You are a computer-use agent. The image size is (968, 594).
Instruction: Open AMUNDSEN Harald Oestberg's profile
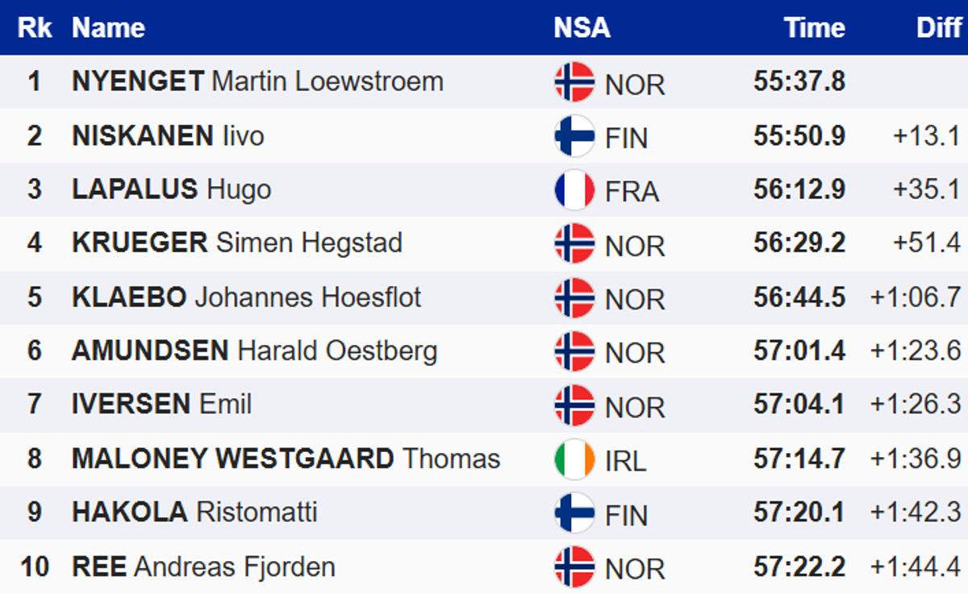[x=254, y=351]
